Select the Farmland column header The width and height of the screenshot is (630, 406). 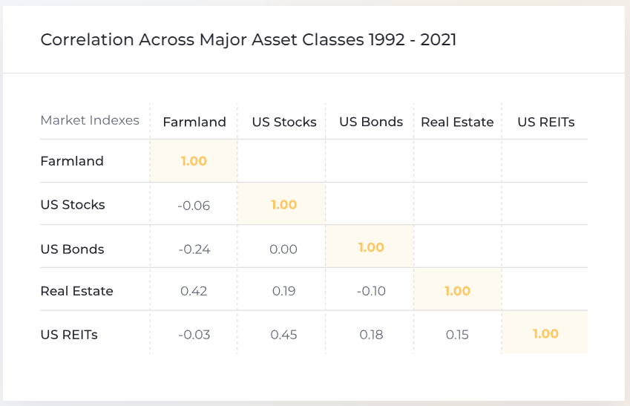tap(194, 122)
